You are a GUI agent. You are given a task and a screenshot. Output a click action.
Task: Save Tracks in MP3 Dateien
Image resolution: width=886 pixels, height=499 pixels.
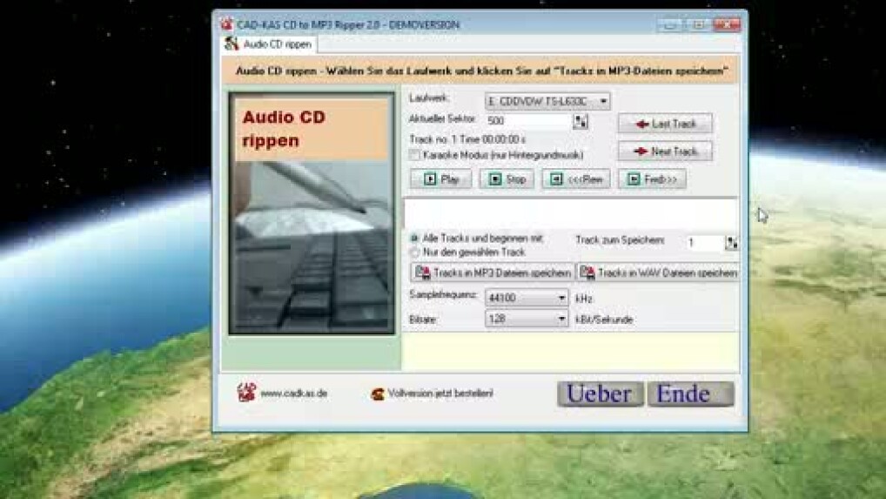coord(493,273)
